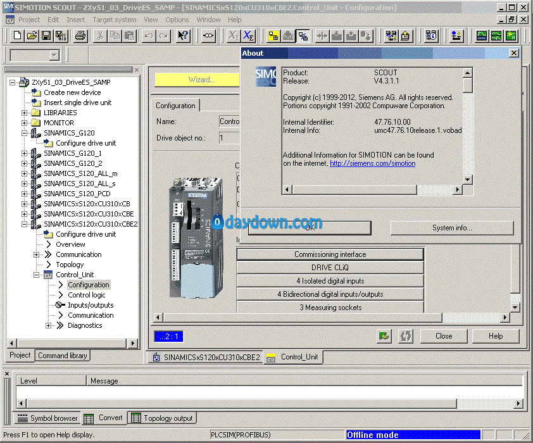Click project tree horizontal scrollbar right arrow

click(132, 344)
